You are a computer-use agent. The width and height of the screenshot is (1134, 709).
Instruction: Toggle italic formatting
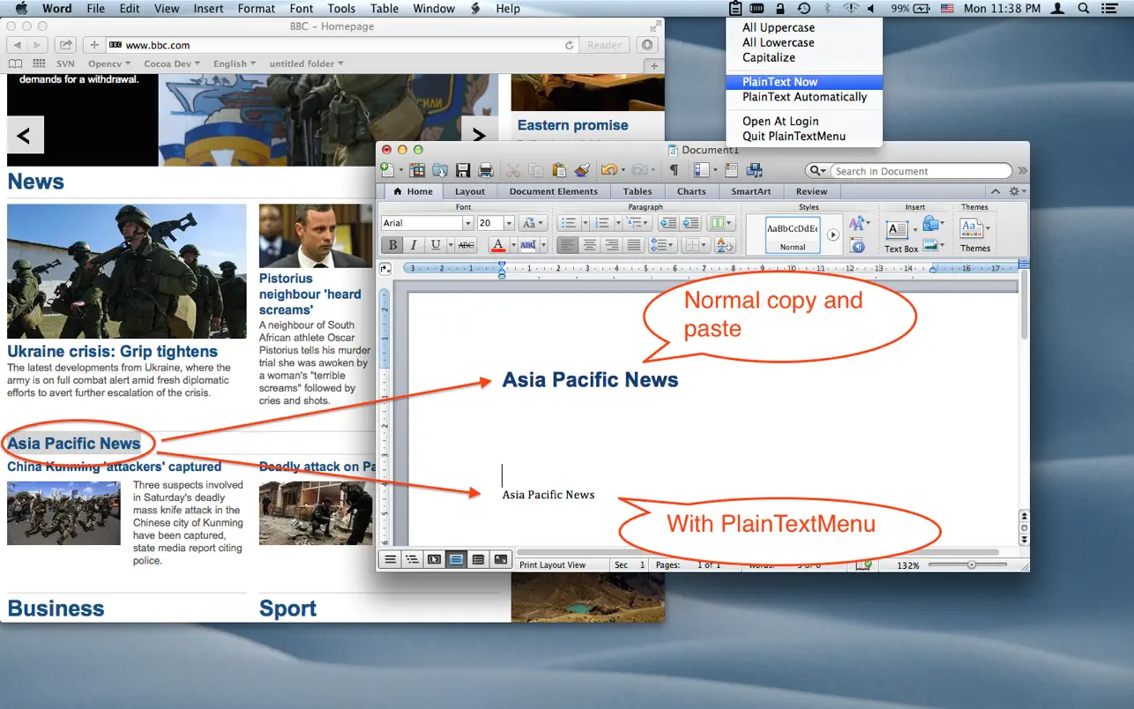413,245
